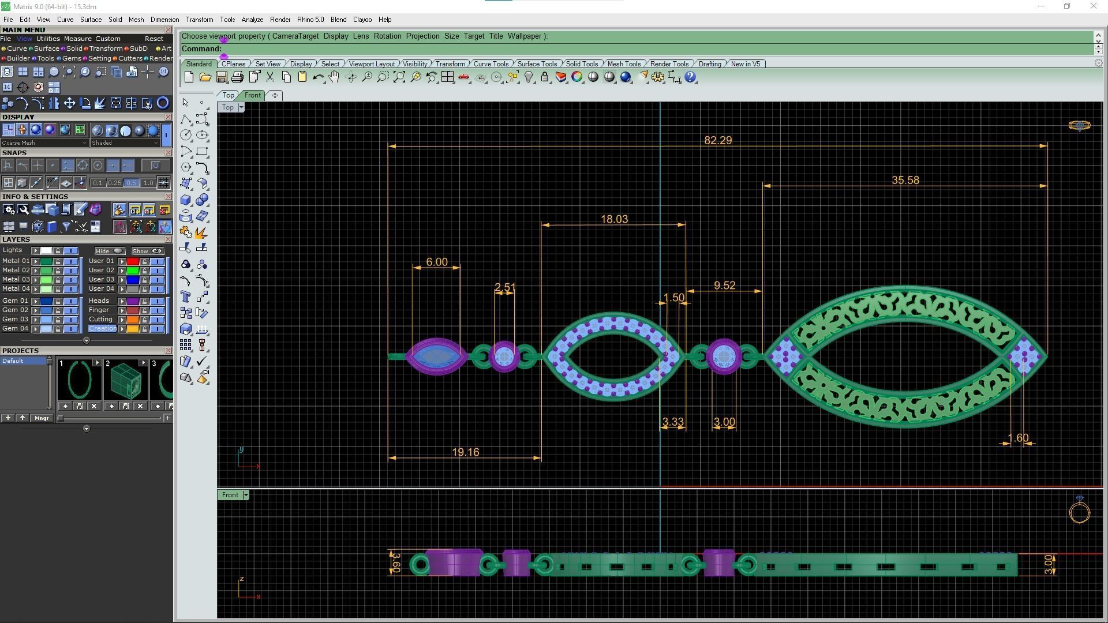Select the Pan hand tool icon

click(334, 77)
